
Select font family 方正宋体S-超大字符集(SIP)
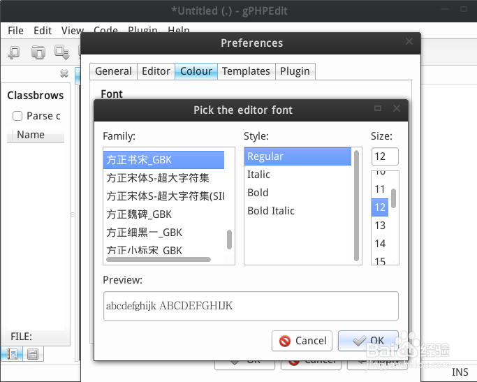tap(163, 196)
